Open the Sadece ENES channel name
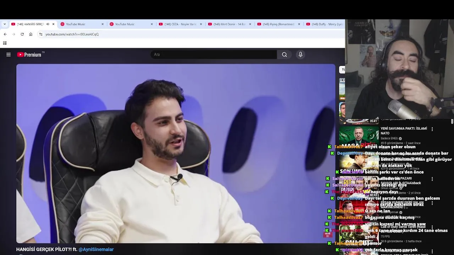Image resolution: width=454 pixels, height=255 pixels. [389, 138]
